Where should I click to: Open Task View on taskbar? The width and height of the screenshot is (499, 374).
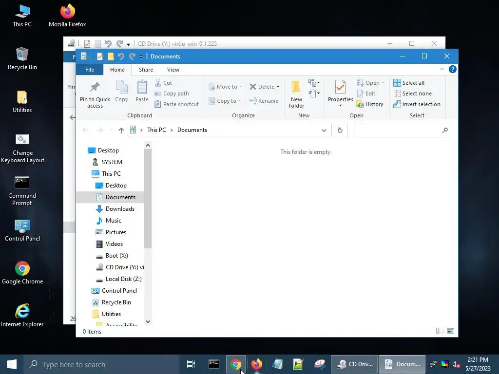click(x=191, y=364)
